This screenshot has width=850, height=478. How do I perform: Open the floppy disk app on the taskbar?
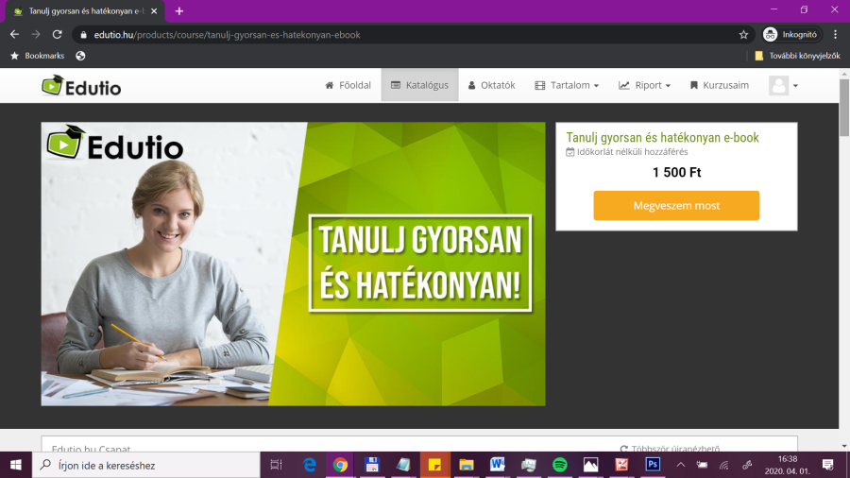(372, 465)
